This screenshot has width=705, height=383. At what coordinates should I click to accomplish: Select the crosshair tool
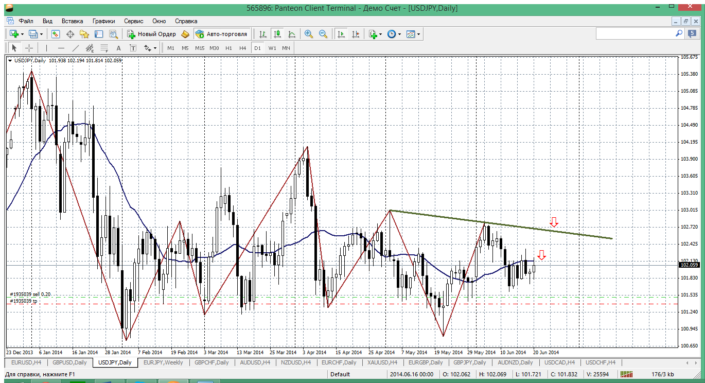[29, 48]
